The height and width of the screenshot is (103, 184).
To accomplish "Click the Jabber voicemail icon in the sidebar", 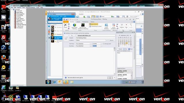I will pyautogui.click(x=49, y=34).
